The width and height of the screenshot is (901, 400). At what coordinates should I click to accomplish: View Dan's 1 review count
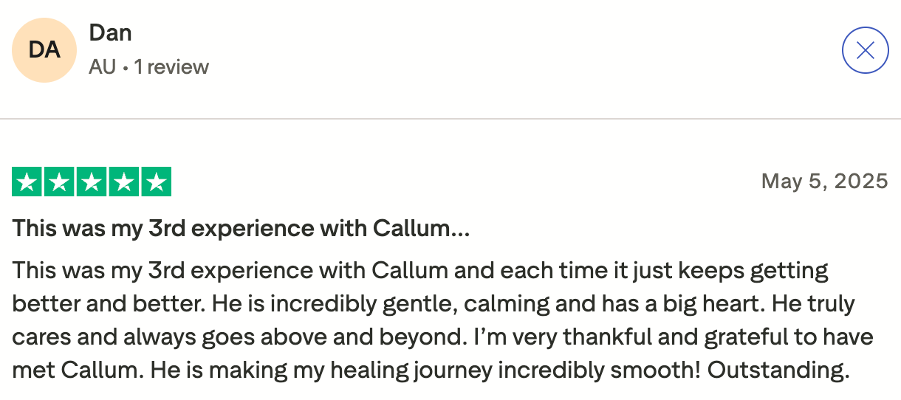(x=171, y=67)
